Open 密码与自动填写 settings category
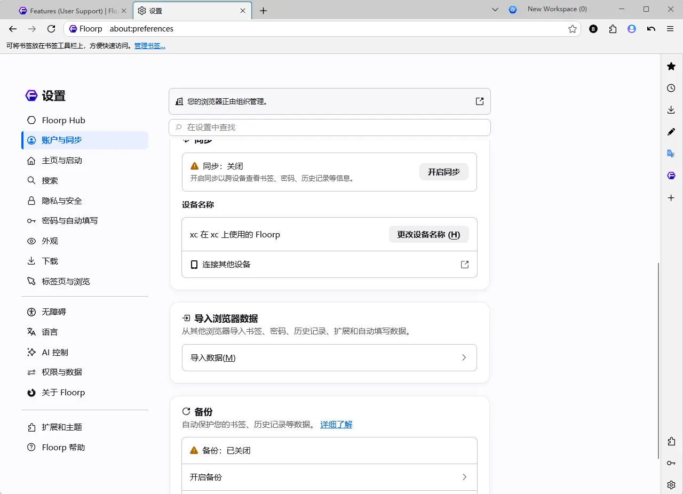 [85, 221]
